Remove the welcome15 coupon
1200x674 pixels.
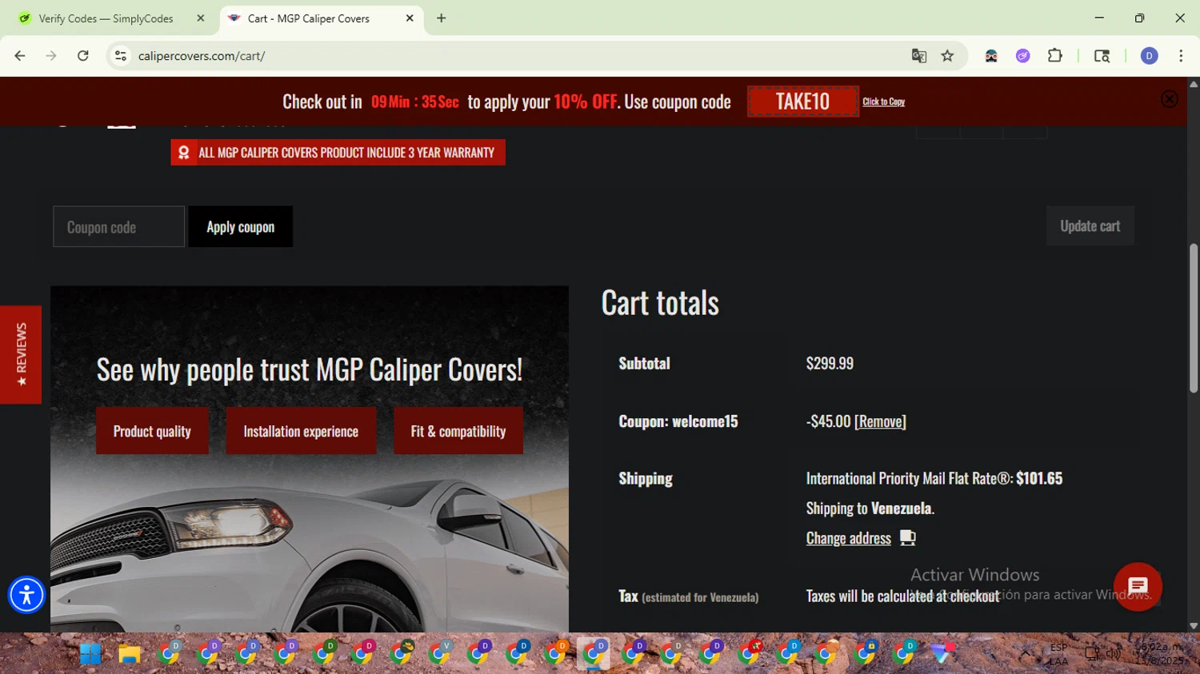pos(880,421)
